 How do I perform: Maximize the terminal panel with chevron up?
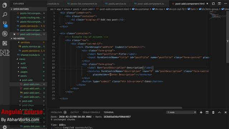pyautogui.click(x=219, y=112)
